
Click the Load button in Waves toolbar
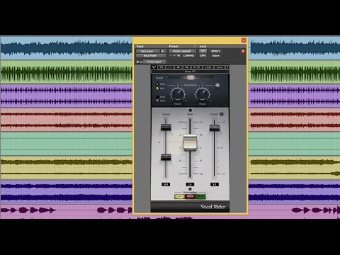[x=208, y=67]
